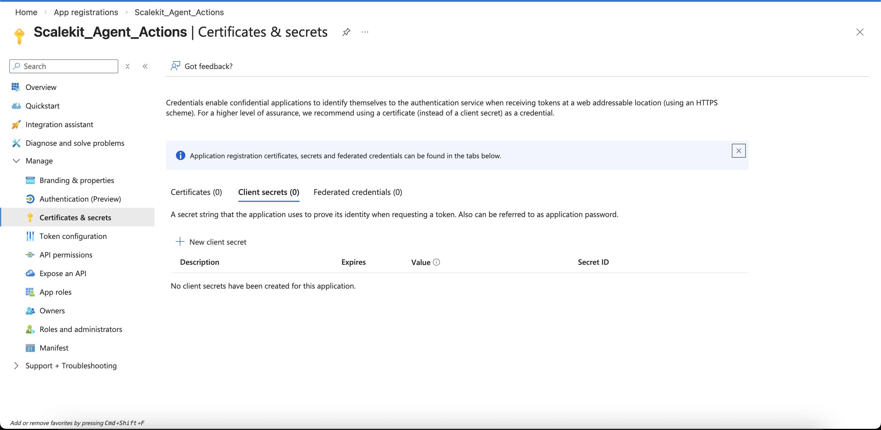Viewport: 881px width, 430px height.
Task: Open Branding & properties settings
Action: (77, 180)
